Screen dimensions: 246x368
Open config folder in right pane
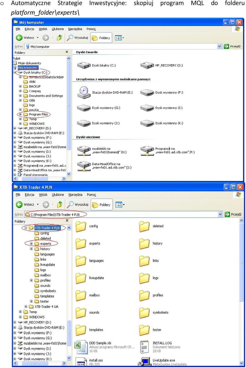click(81, 227)
